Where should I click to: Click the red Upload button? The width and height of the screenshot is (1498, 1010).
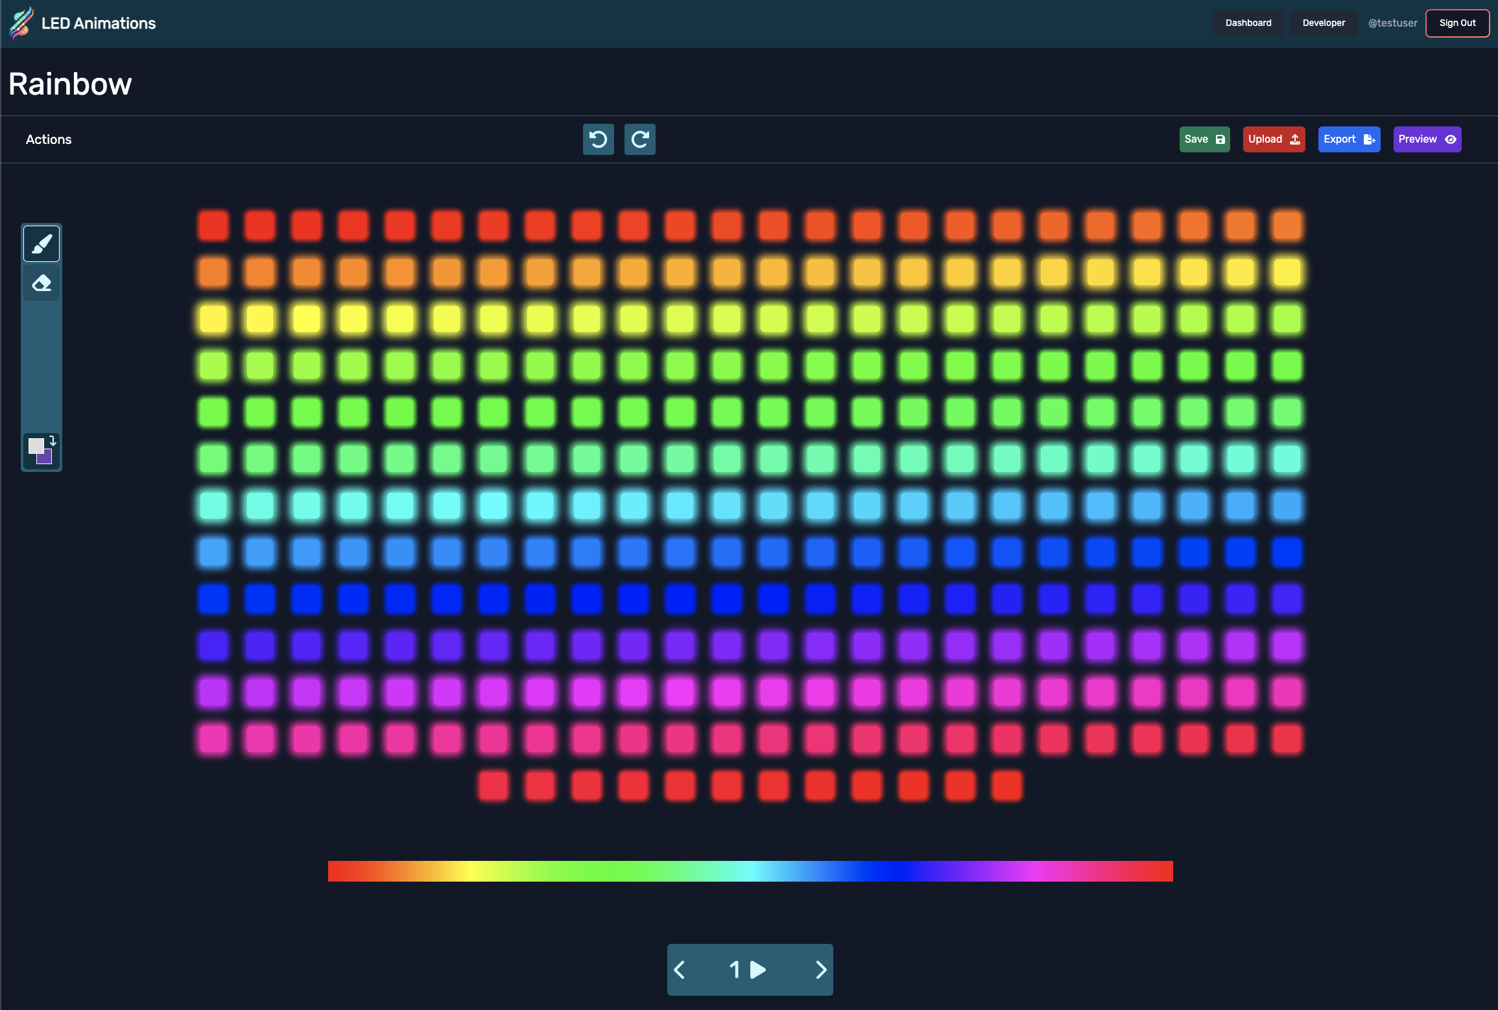(1274, 139)
